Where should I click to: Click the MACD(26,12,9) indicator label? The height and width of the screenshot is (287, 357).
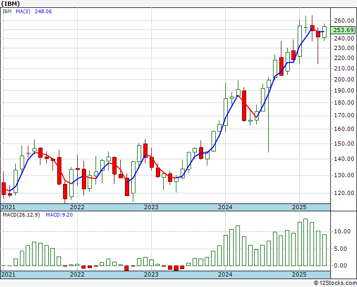pos(21,215)
